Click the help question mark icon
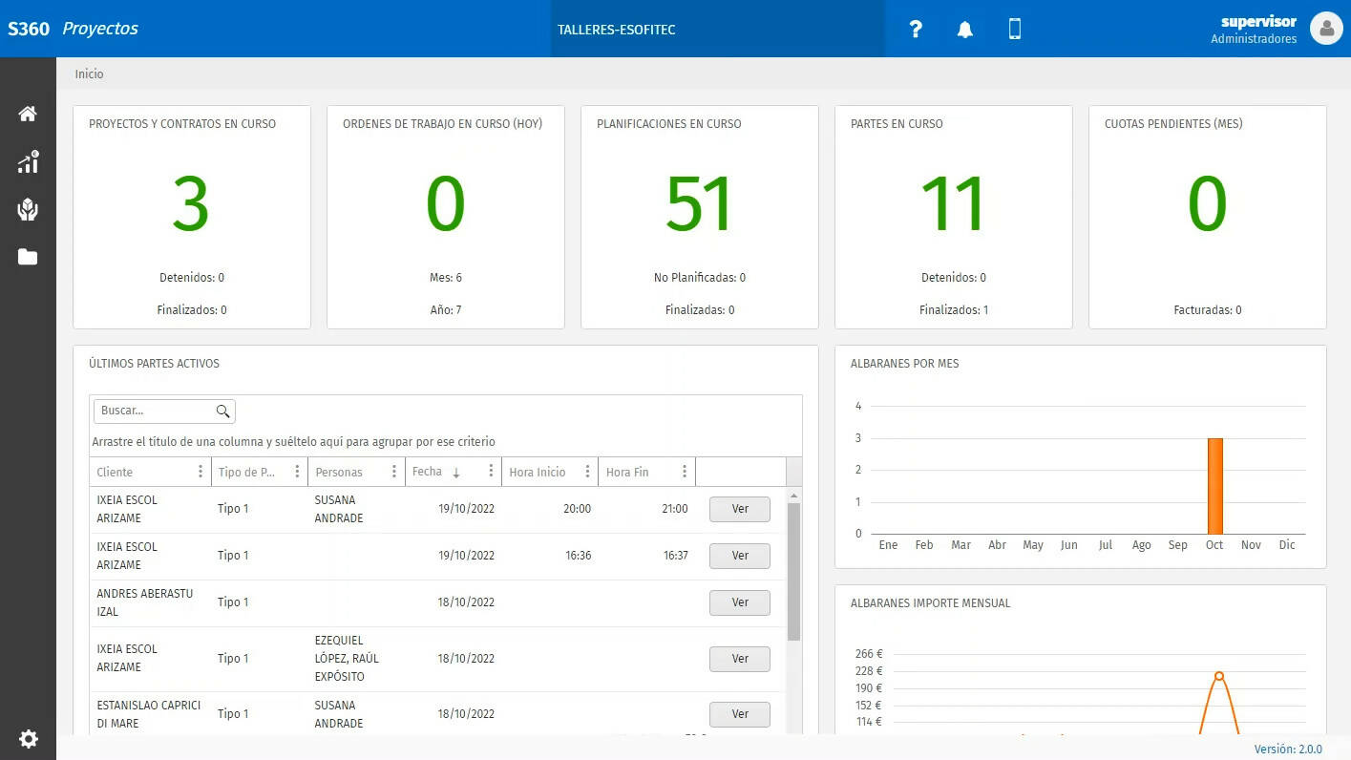 coord(916,30)
